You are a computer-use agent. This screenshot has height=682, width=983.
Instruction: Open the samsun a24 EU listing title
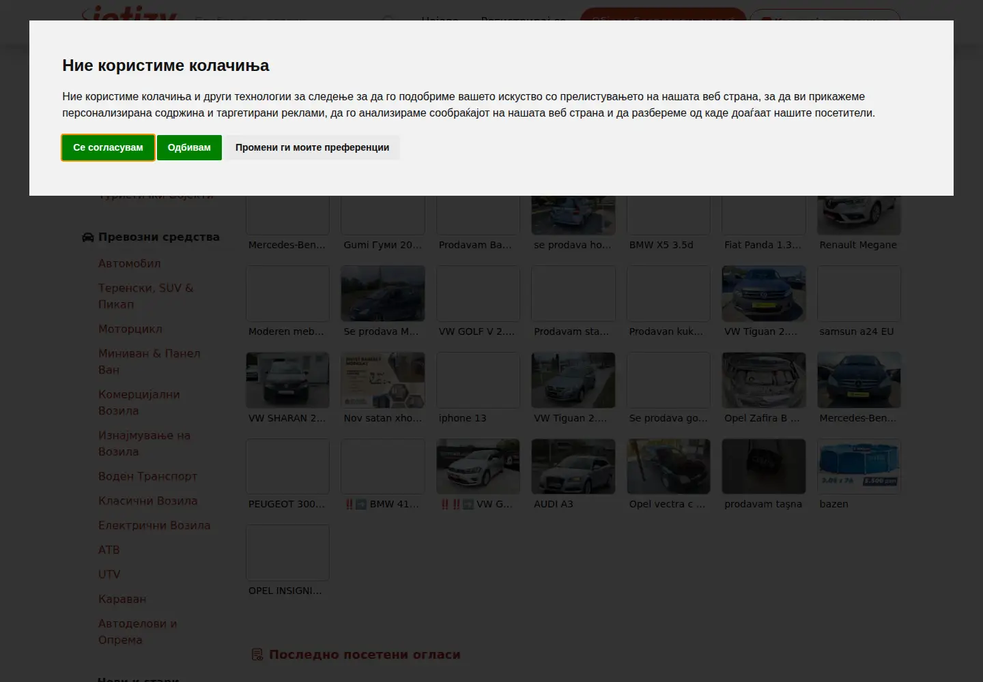[x=856, y=331]
